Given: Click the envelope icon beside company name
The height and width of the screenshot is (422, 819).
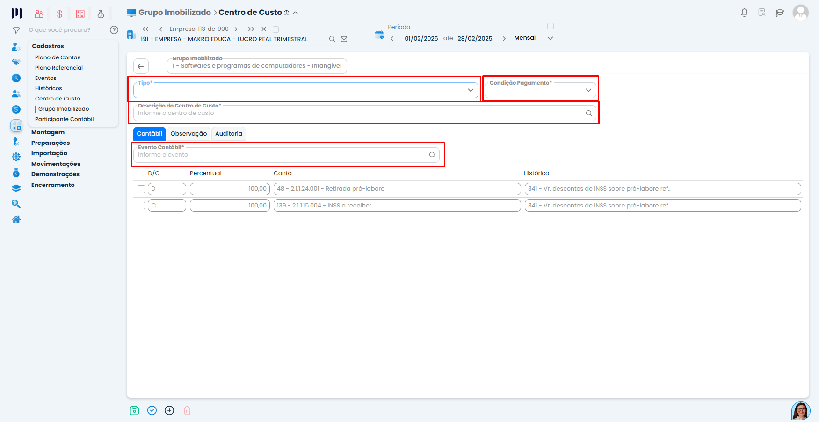Looking at the screenshot, I should tap(344, 39).
